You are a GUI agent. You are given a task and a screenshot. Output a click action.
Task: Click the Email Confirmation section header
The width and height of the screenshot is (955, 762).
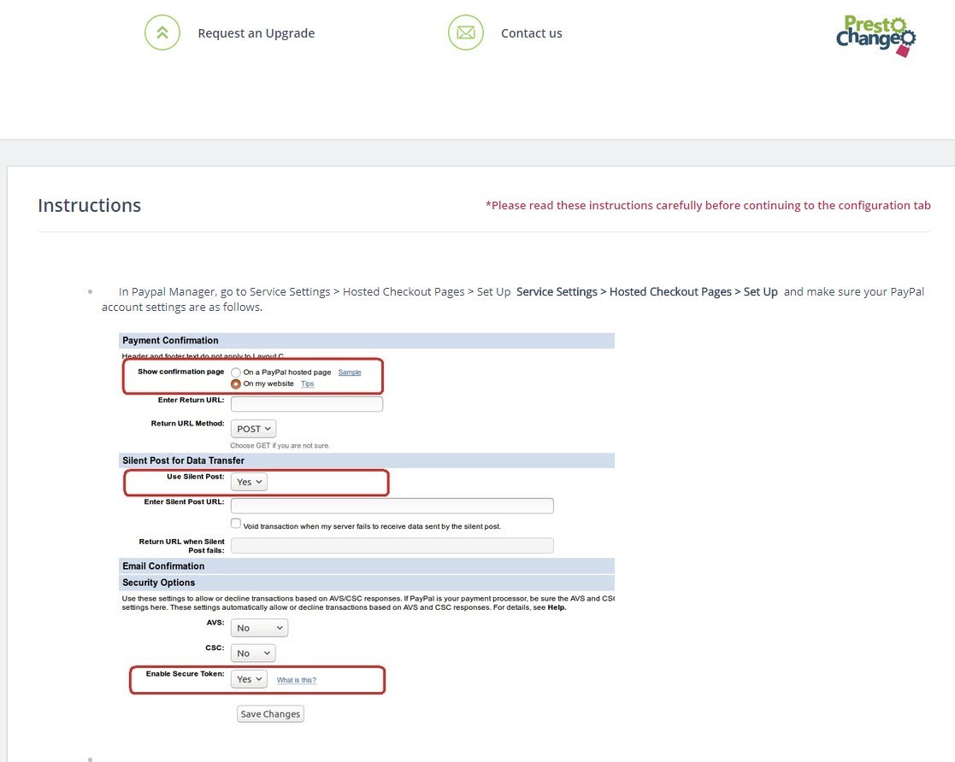[x=367, y=566]
